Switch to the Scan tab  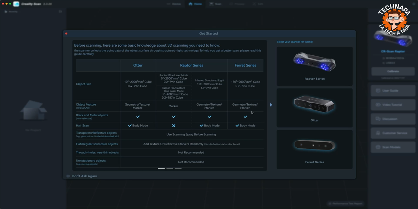click(x=216, y=4)
